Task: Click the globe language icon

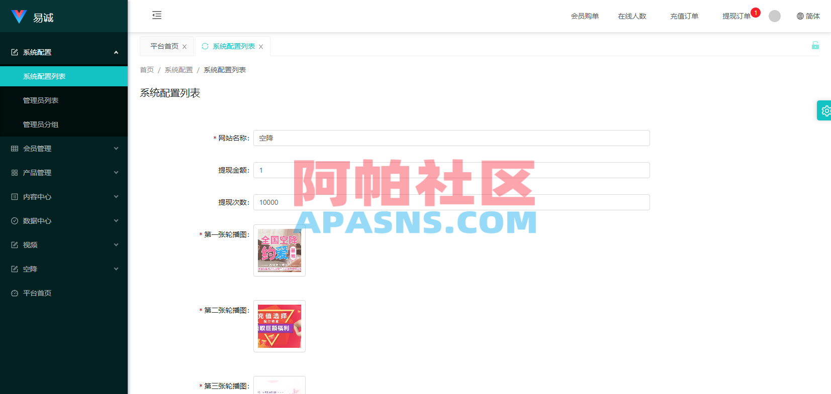Action: 800,16
